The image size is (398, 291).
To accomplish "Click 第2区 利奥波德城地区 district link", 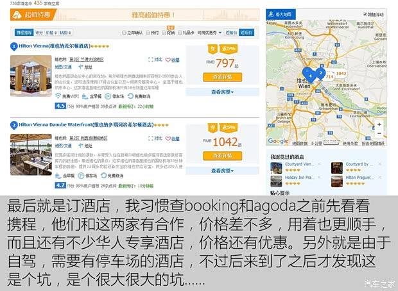I will coord(89,138).
